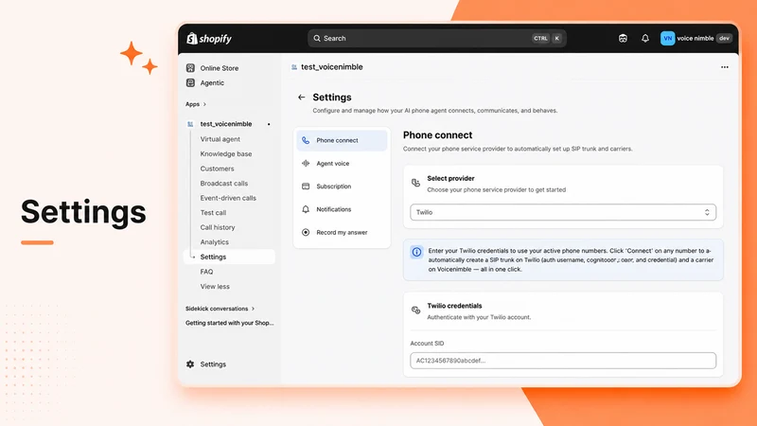Open the notifications bell in top bar

pyautogui.click(x=645, y=38)
